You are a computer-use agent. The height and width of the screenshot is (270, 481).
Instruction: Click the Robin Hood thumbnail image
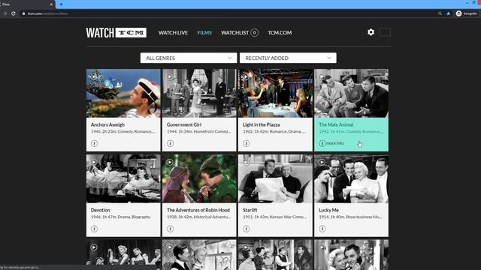(199, 178)
